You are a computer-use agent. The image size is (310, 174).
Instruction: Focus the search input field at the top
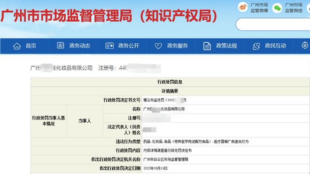tap(273, 24)
